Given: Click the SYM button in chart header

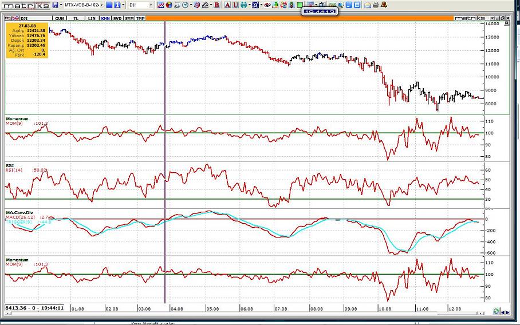Looking at the screenshot, I should (x=129, y=18).
